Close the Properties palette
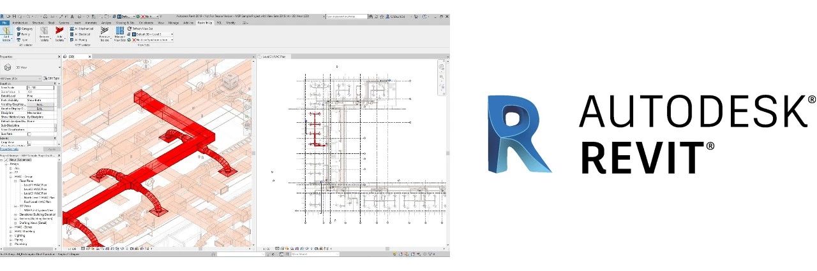Image resolution: width=817 pixels, height=271 pixels. (59, 56)
